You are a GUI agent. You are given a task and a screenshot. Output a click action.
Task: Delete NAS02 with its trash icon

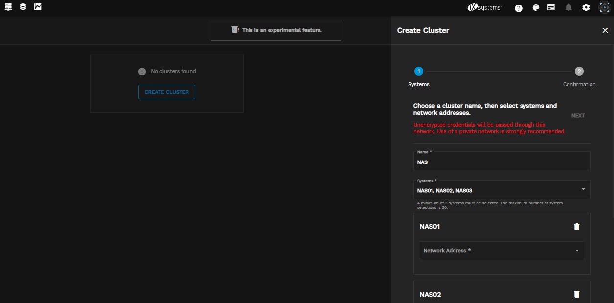point(577,294)
